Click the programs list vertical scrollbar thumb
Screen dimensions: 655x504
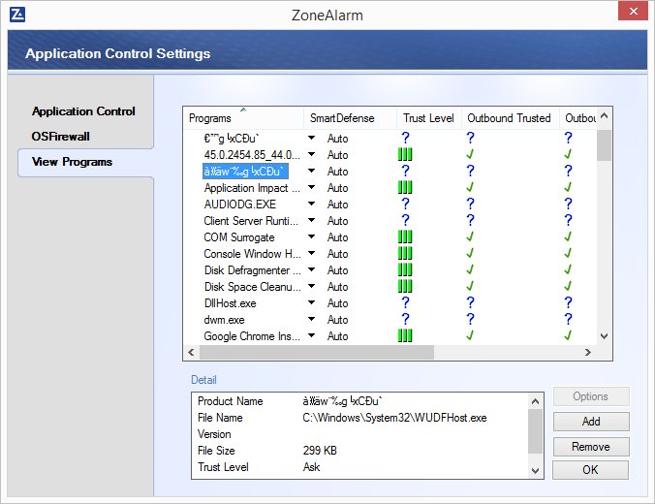[x=604, y=145]
